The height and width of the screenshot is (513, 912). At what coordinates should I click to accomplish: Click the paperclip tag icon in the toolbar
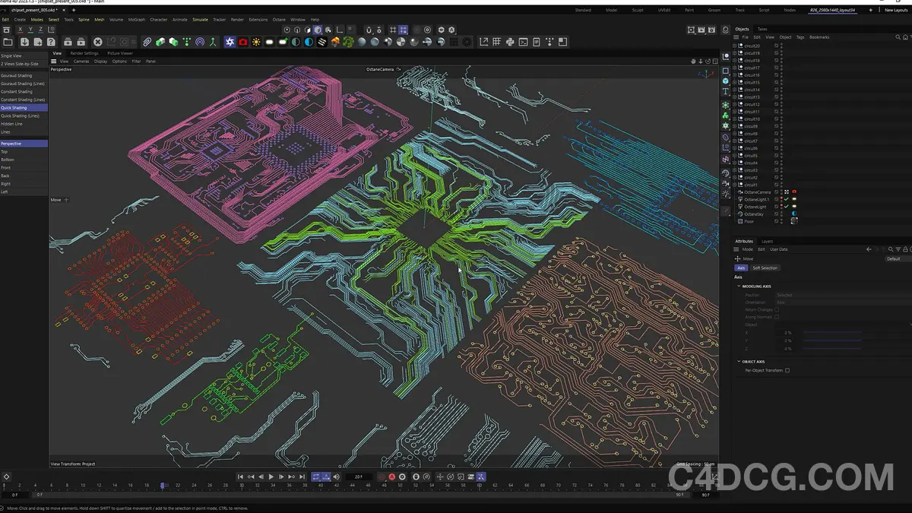(x=147, y=42)
